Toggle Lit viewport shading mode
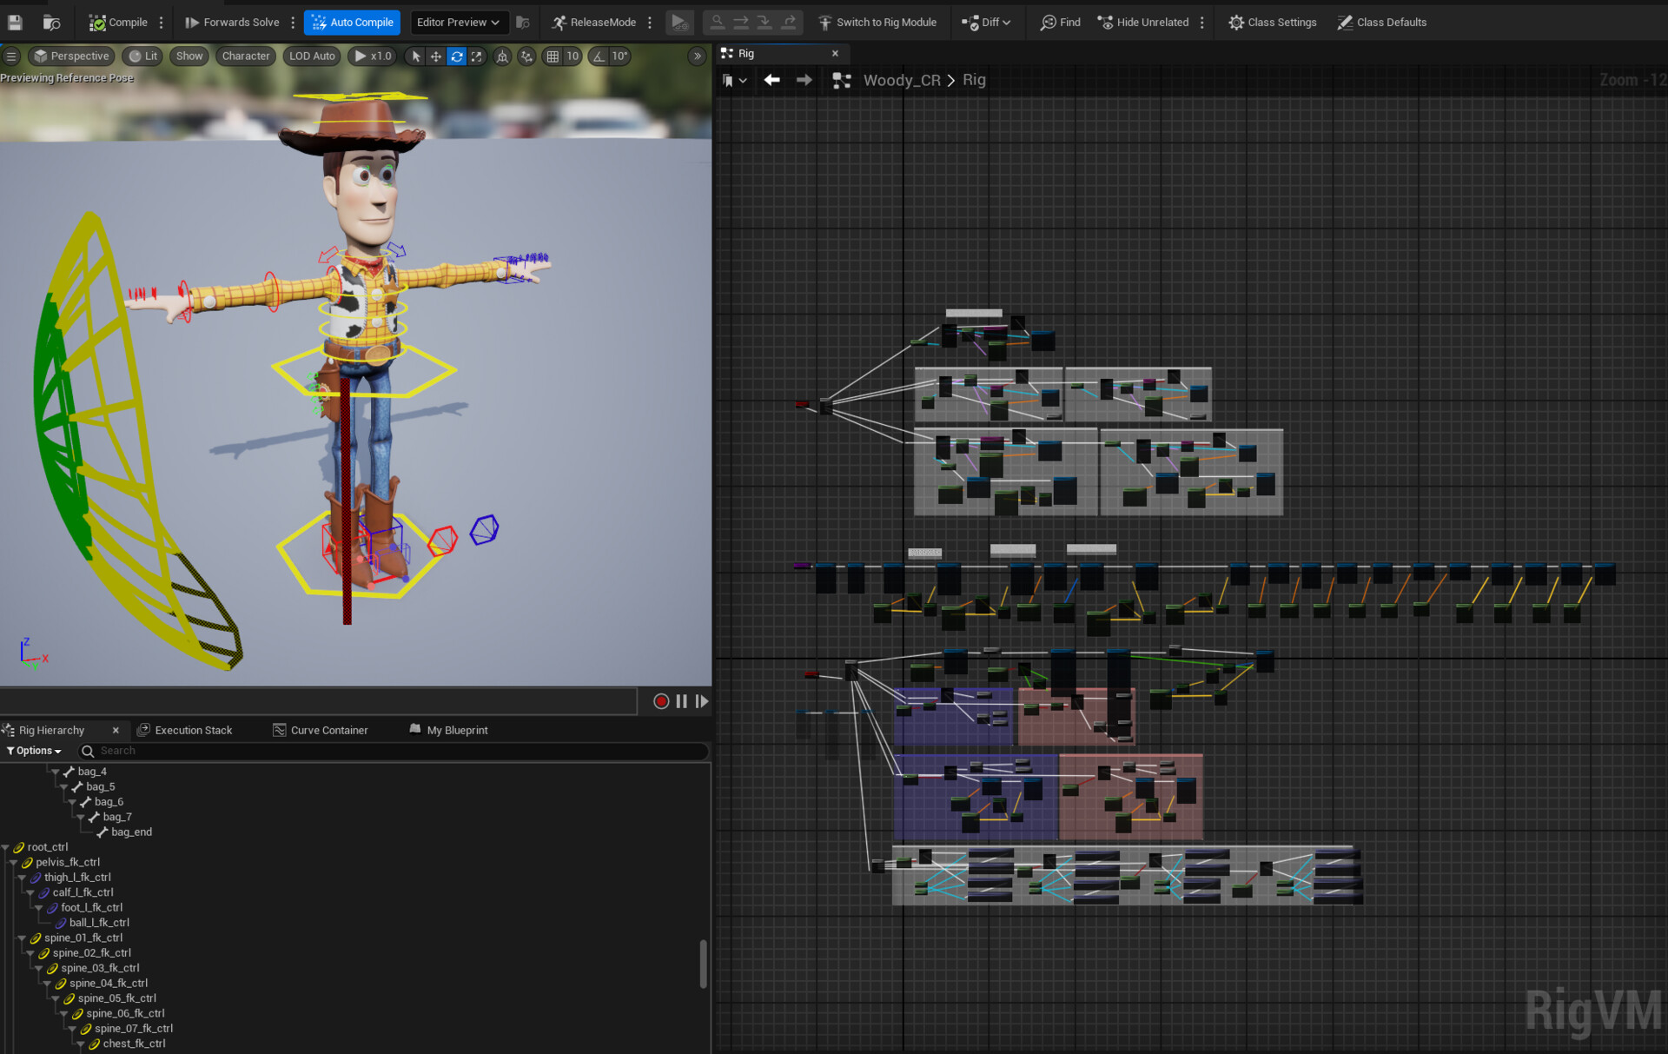The image size is (1668, 1054). [x=142, y=56]
